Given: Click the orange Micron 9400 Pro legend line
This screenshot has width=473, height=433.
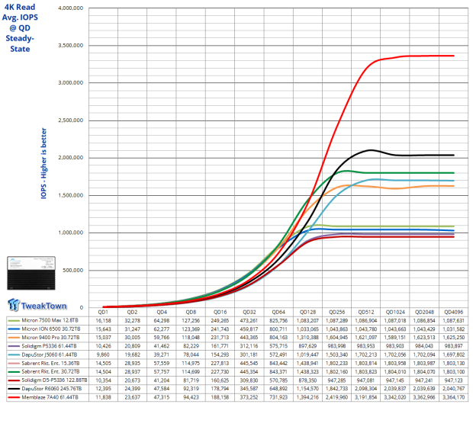Looking at the screenshot, I should (x=14, y=338).
